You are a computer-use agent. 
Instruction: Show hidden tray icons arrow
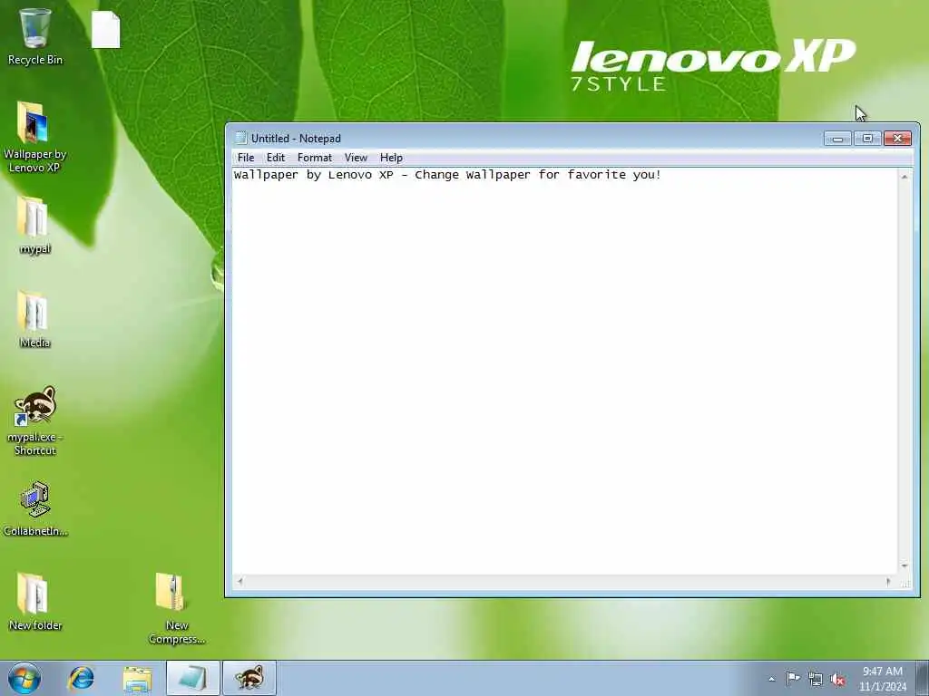tap(771, 679)
